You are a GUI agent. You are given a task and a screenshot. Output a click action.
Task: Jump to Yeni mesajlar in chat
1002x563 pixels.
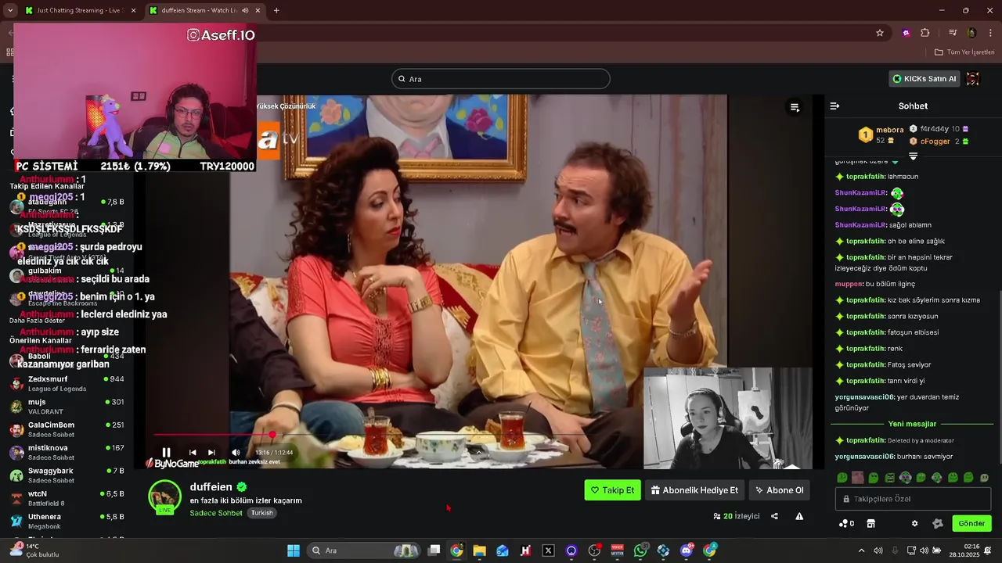912,424
